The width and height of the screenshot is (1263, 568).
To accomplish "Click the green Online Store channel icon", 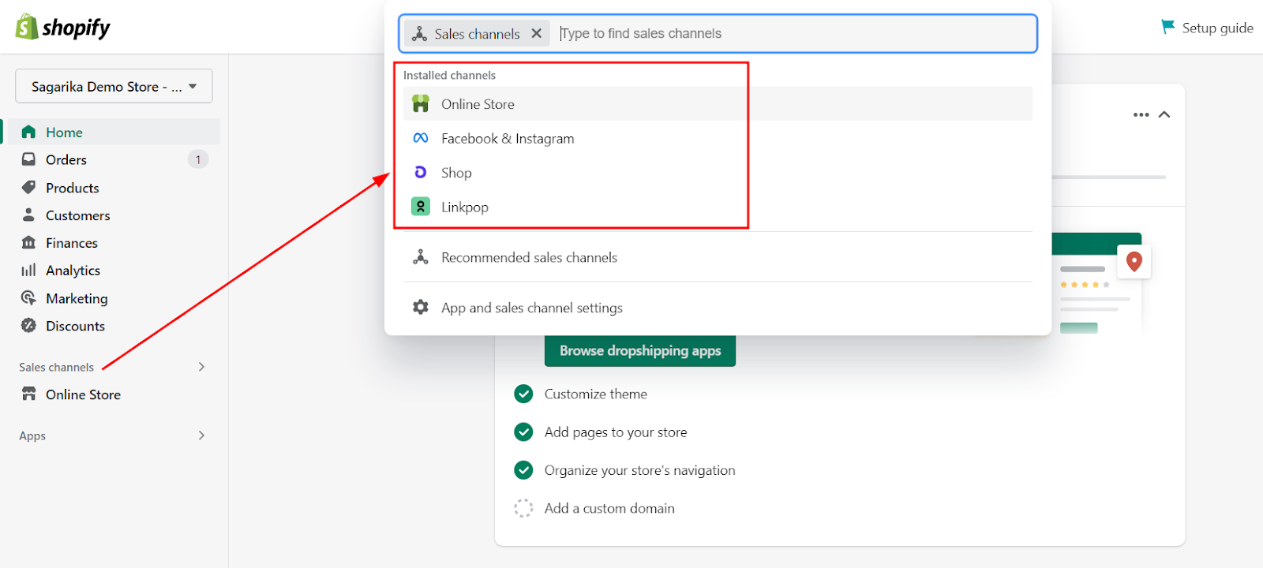I will [421, 103].
